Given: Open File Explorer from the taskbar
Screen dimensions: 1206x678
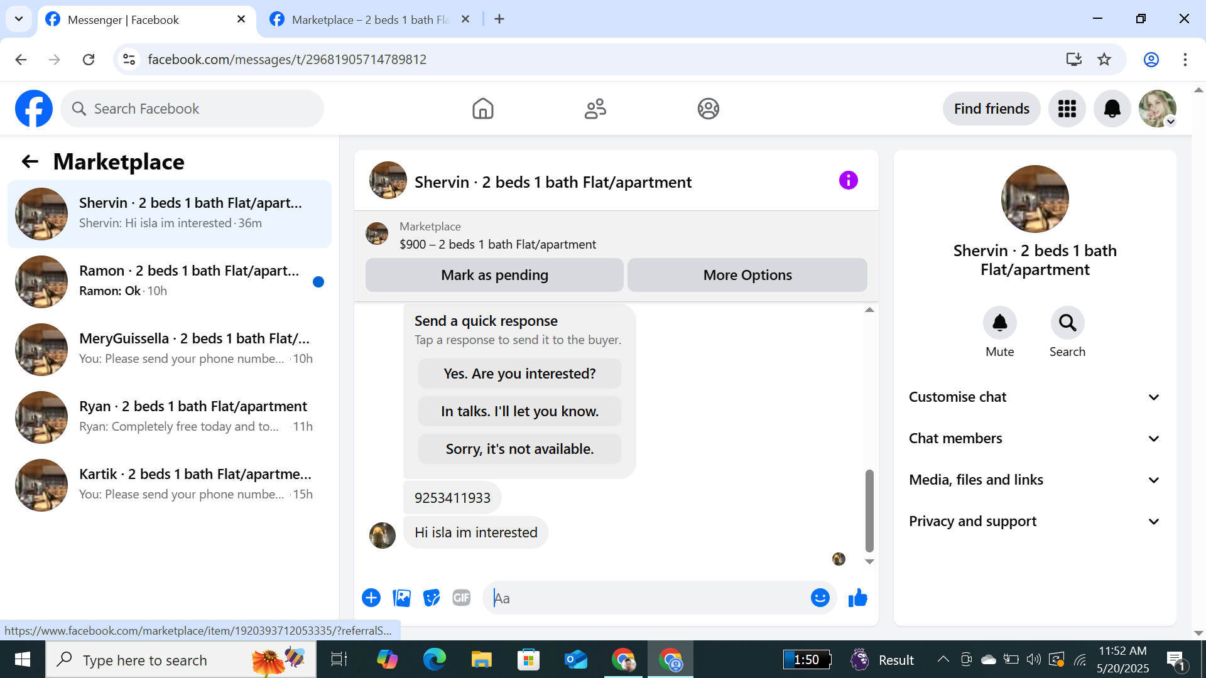Looking at the screenshot, I should pyautogui.click(x=481, y=660).
